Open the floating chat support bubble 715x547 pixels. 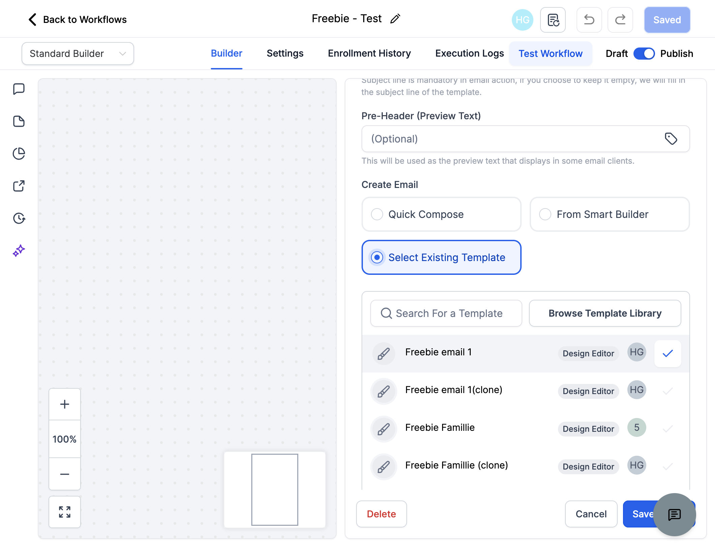click(675, 514)
